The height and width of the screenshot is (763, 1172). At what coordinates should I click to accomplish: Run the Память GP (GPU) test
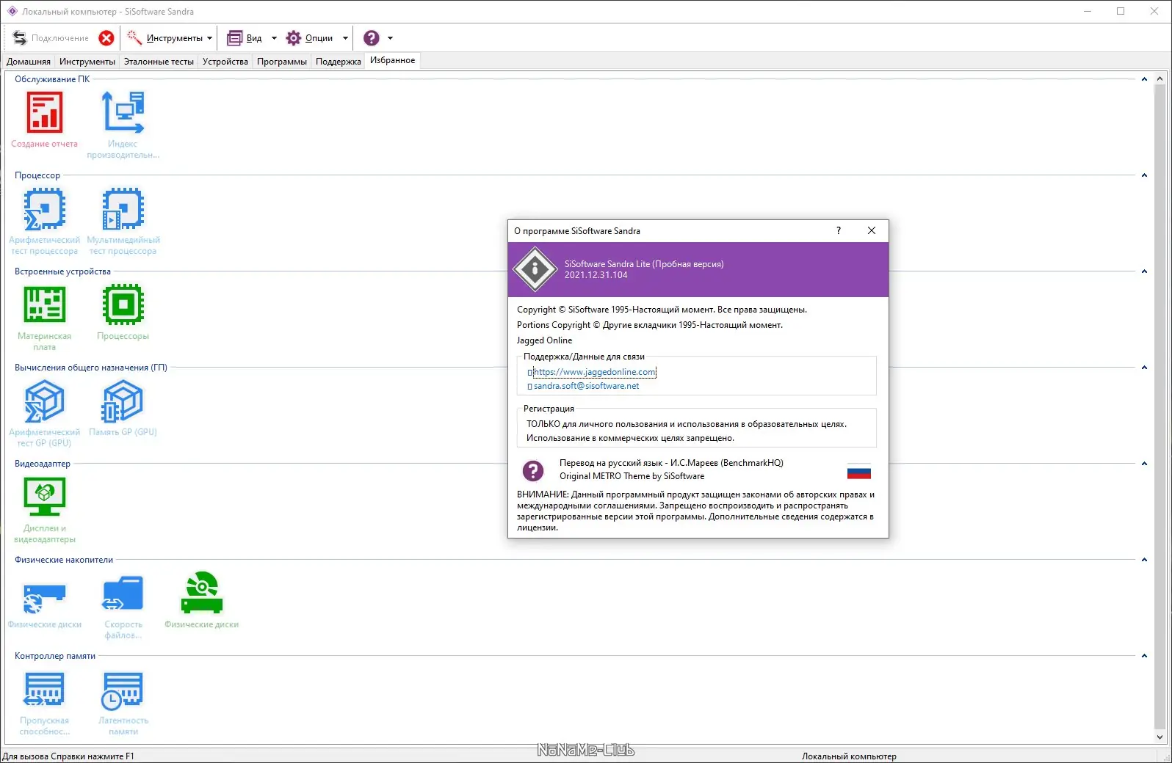tap(123, 401)
